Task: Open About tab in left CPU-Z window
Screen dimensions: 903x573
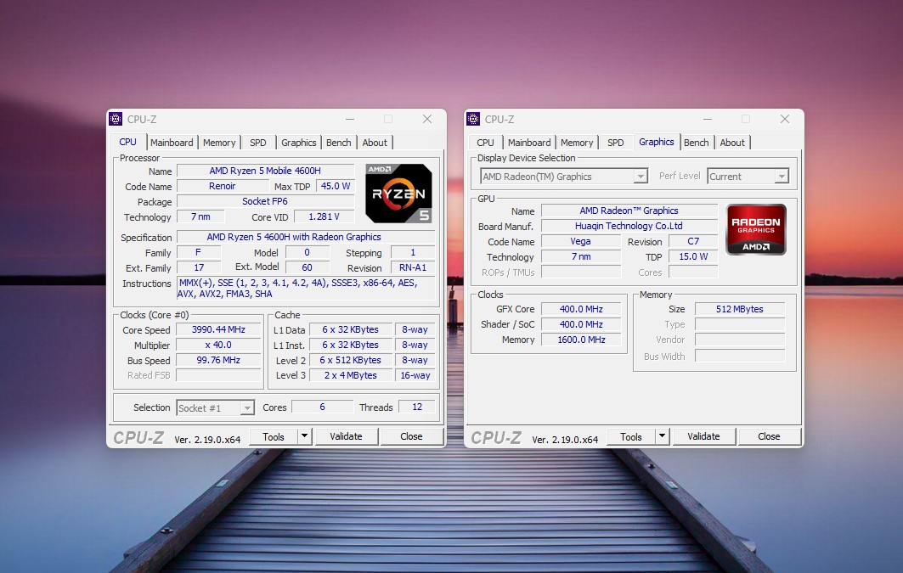Action: (375, 143)
